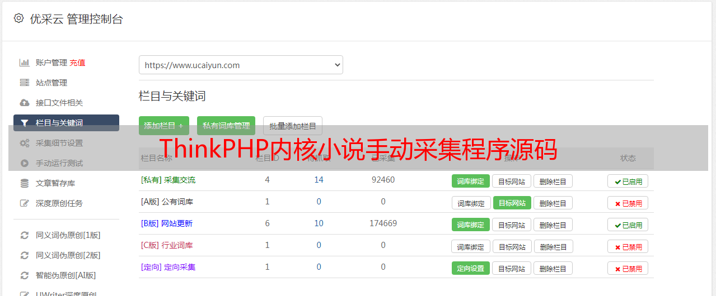Select 文章暂存库 menu item
716x296 pixels.
point(55,183)
